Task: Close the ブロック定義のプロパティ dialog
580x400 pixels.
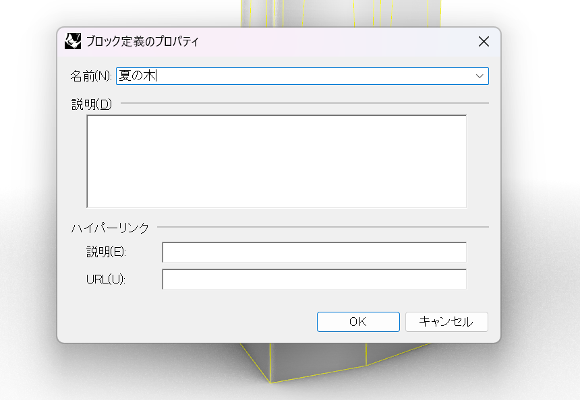Action: tap(484, 41)
